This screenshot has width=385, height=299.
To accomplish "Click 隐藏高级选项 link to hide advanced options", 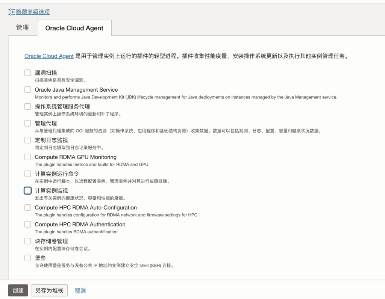I will click(x=33, y=12).
